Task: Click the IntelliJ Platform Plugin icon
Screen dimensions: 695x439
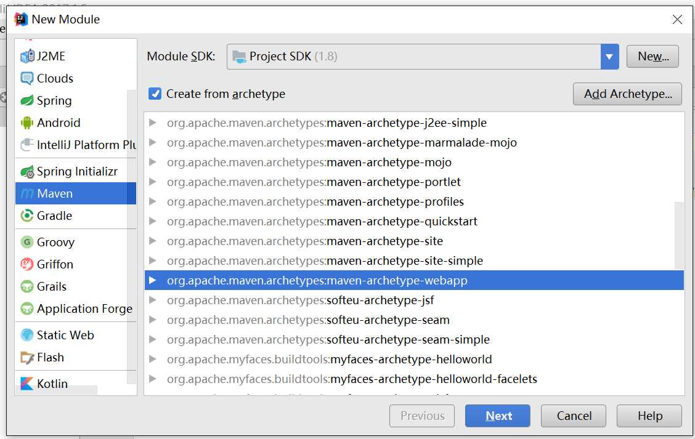Action: pyautogui.click(x=27, y=145)
